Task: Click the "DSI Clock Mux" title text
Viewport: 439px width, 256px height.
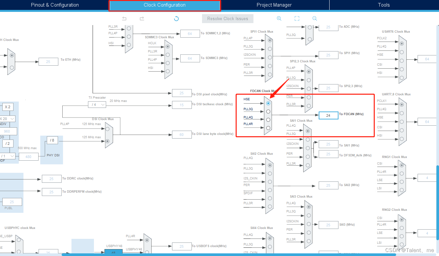Action: (103, 119)
